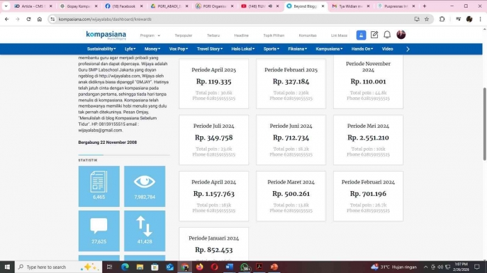Expand the Money category menu

click(152, 49)
